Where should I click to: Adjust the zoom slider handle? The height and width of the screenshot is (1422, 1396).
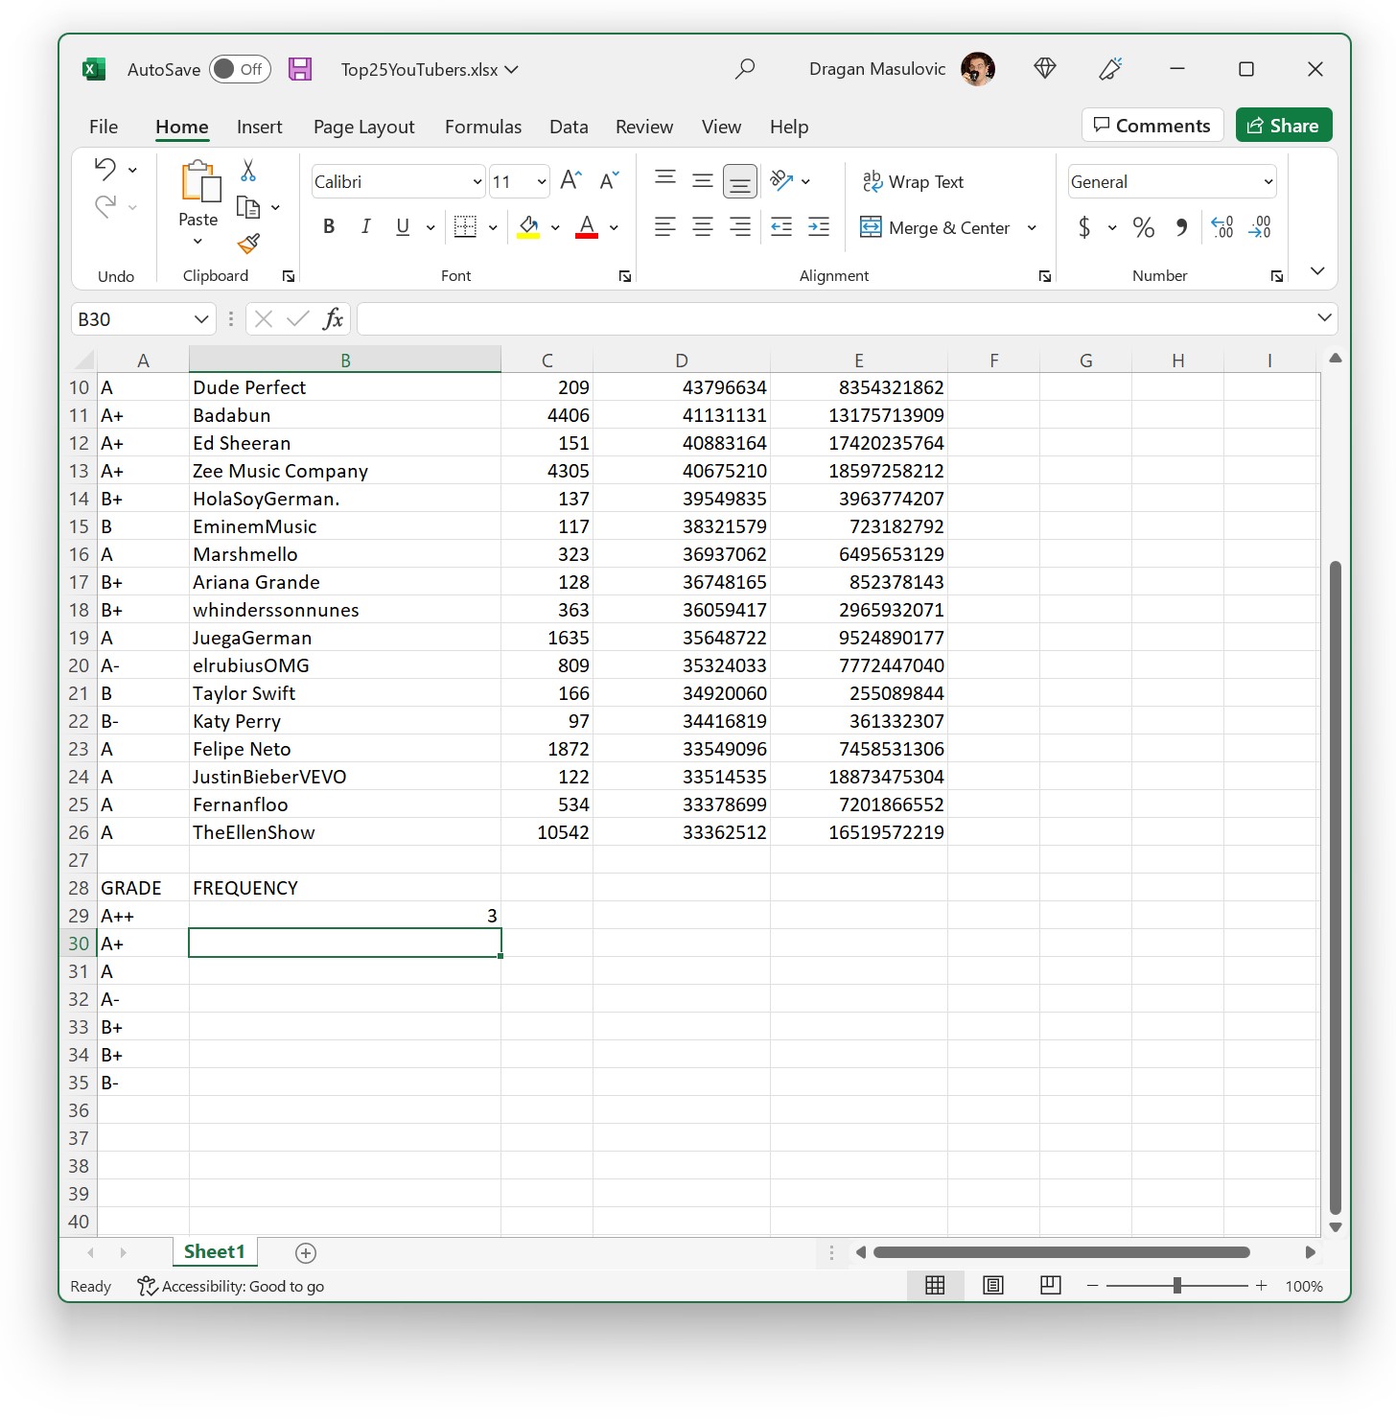tap(1176, 1286)
